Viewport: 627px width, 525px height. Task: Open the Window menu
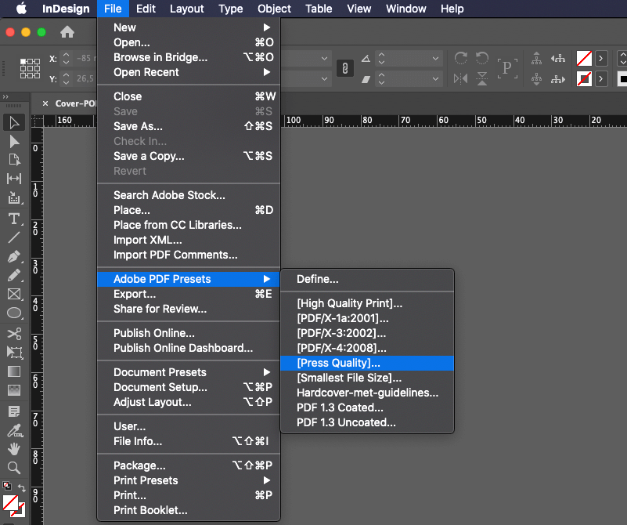coord(406,9)
